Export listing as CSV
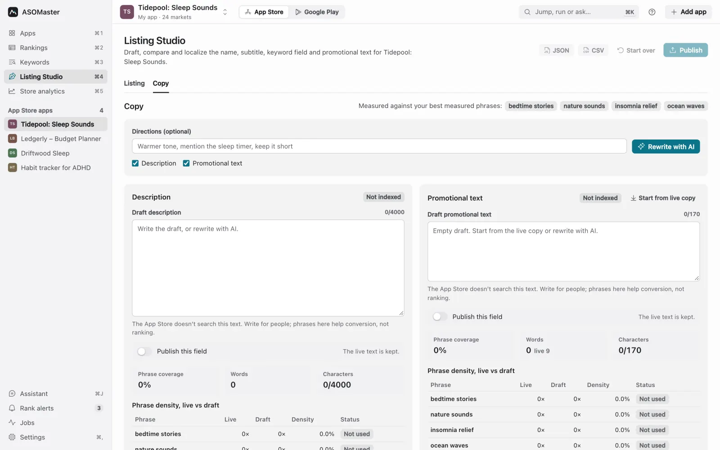The width and height of the screenshot is (720, 450). point(594,50)
